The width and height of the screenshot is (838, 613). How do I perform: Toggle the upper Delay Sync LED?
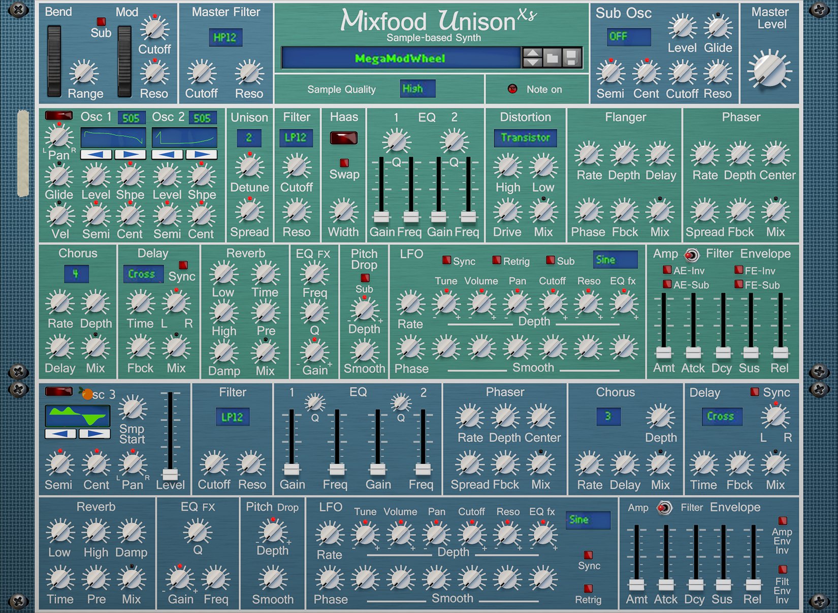click(183, 265)
